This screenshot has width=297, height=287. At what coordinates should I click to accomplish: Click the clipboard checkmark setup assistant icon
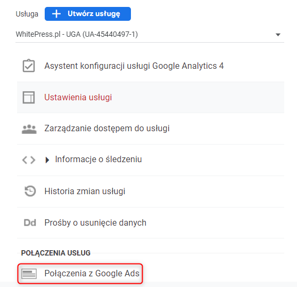29,66
